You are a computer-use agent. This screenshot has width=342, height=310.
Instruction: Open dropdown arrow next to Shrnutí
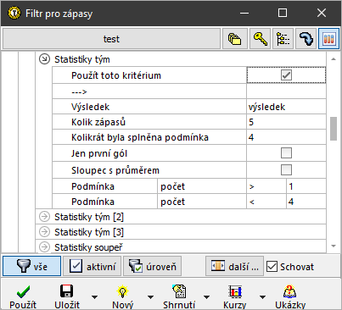pos(207,297)
